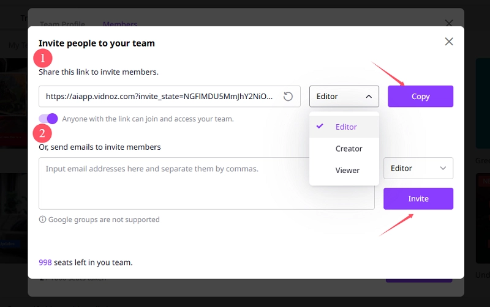Close the Invite people dialog
The height and width of the screenshot is (307, 490).
[x=449, y=42]
